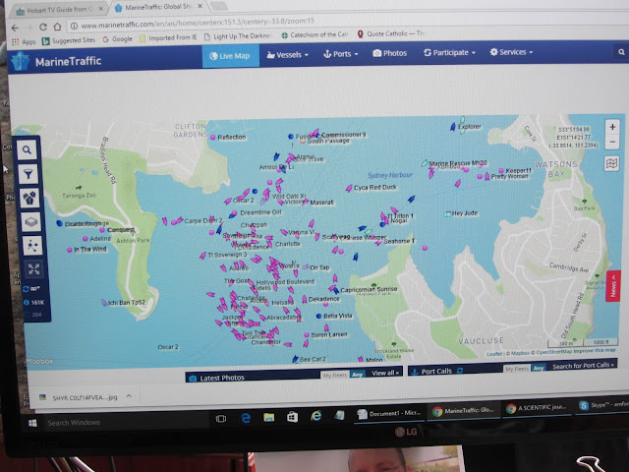
Task: Open the Photos menu item
Action: coord(389,53)
